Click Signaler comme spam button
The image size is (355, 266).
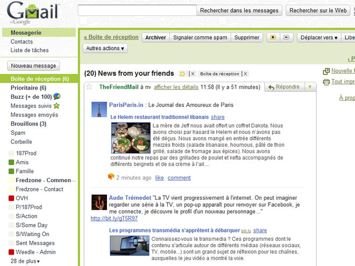pyautogui.click(x=200, y=38)
